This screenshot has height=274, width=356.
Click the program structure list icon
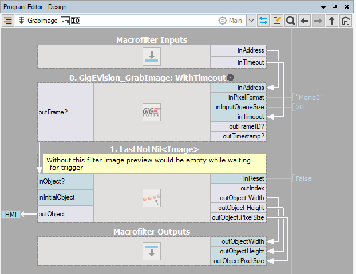point(8,21)
